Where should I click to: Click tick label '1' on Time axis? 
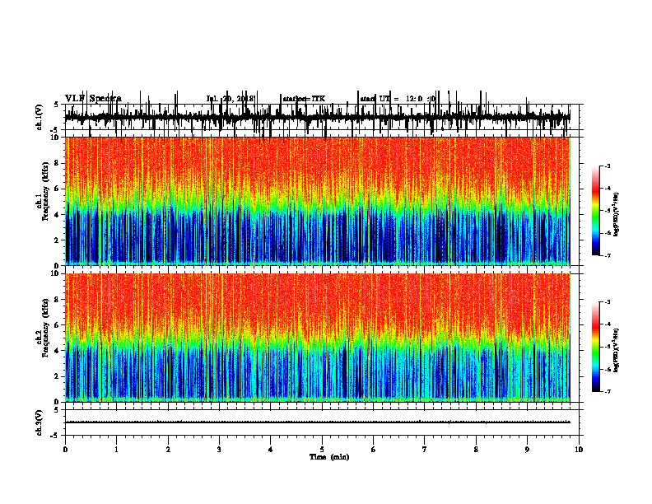click(116, 450)
